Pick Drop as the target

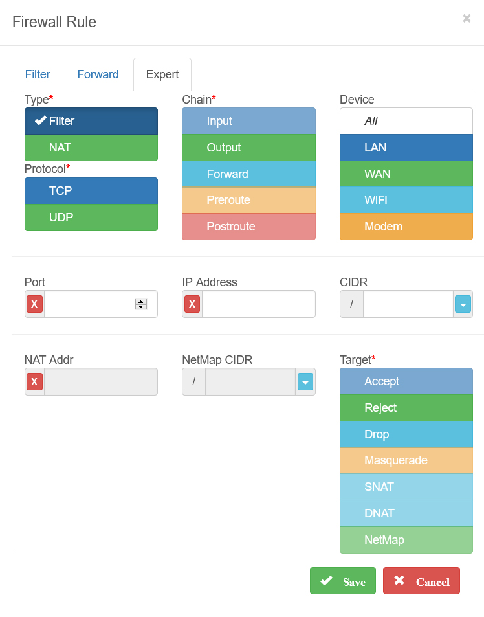pyautogui.click(x=406, y=434)
